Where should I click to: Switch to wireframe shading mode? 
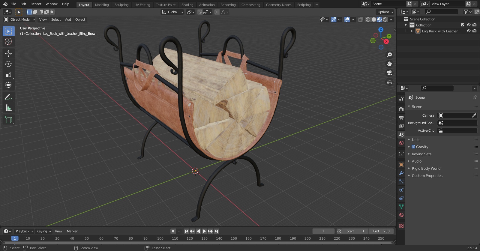click(368, 19)
